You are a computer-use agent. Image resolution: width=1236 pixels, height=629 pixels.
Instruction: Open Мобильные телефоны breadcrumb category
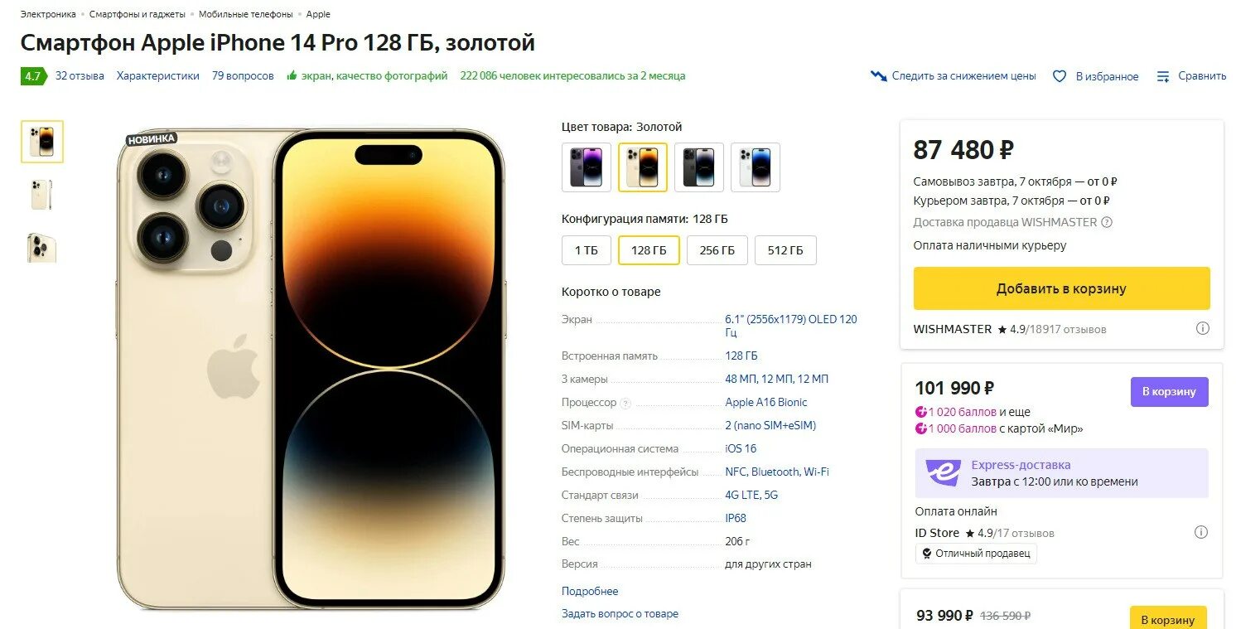(x=246, y=14)
